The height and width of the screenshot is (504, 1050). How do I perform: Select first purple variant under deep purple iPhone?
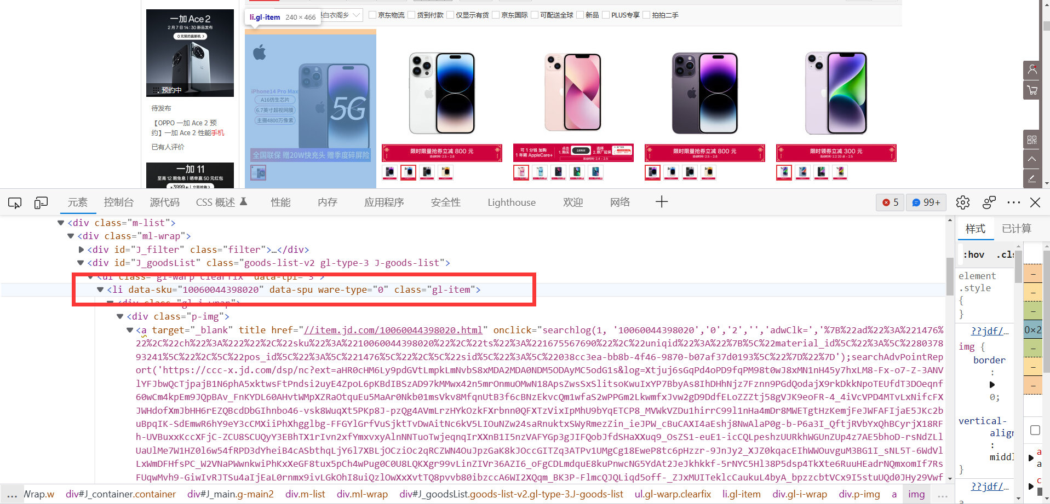[653, 172]
